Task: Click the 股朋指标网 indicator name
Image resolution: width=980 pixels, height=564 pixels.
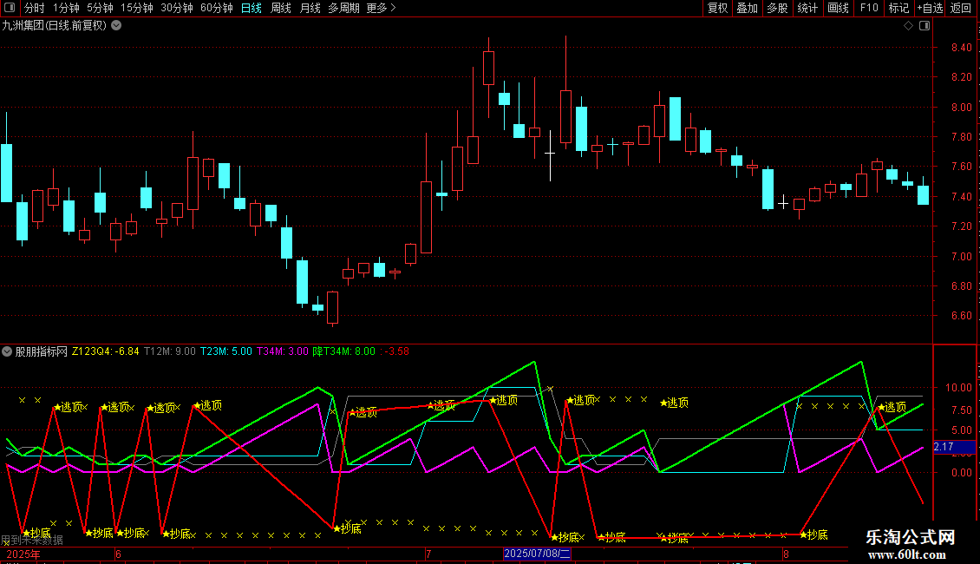Action: click(x=42, y=351)
